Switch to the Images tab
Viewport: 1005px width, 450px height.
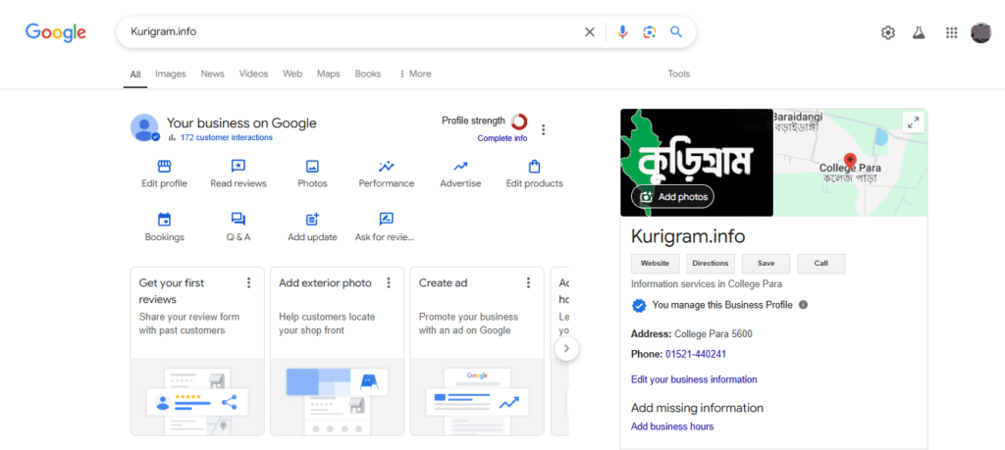point(171,74)
